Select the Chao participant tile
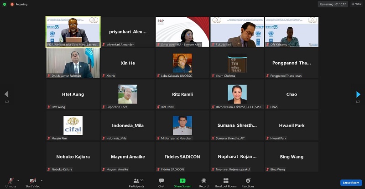The image size is (365, 189). pyautogui.click(x=292, y=94)
